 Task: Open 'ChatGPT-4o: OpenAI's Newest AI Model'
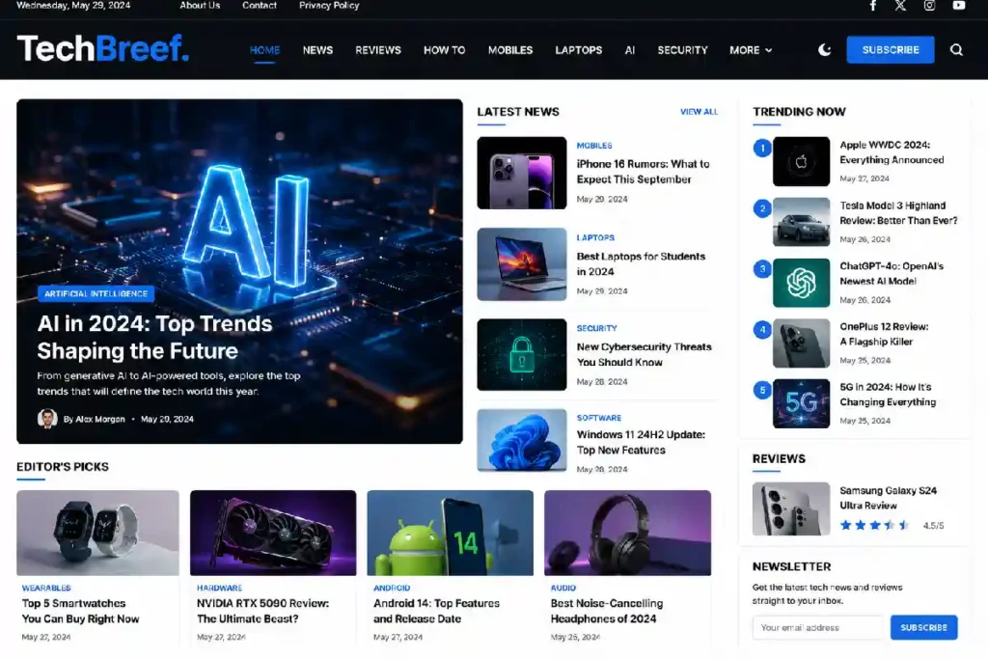[x=892, y=273]
